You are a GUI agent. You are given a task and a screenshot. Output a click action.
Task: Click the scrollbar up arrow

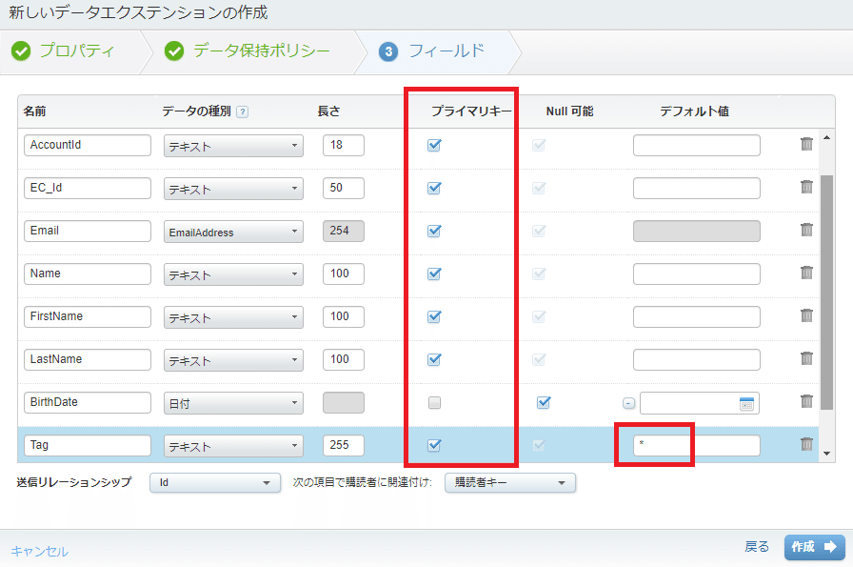click(x=827, y=138)
